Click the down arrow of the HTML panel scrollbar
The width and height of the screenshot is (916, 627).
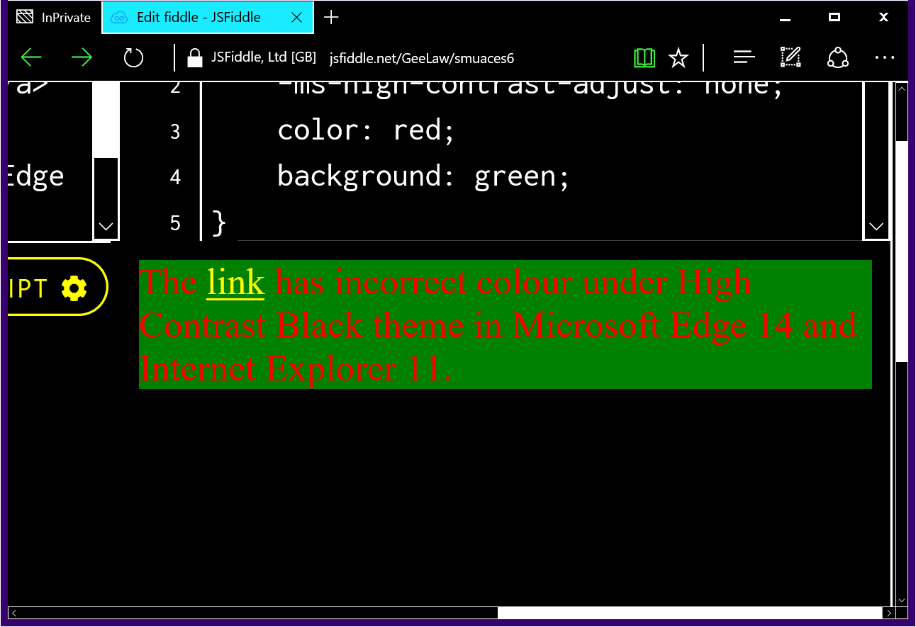(x=106, y=227)
